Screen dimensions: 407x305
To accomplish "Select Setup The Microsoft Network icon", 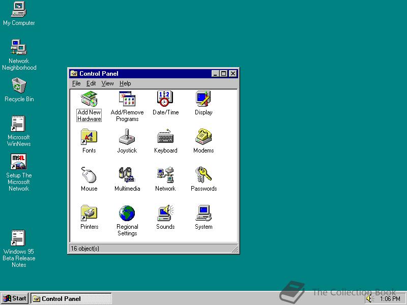I will [x=18, y=161].
